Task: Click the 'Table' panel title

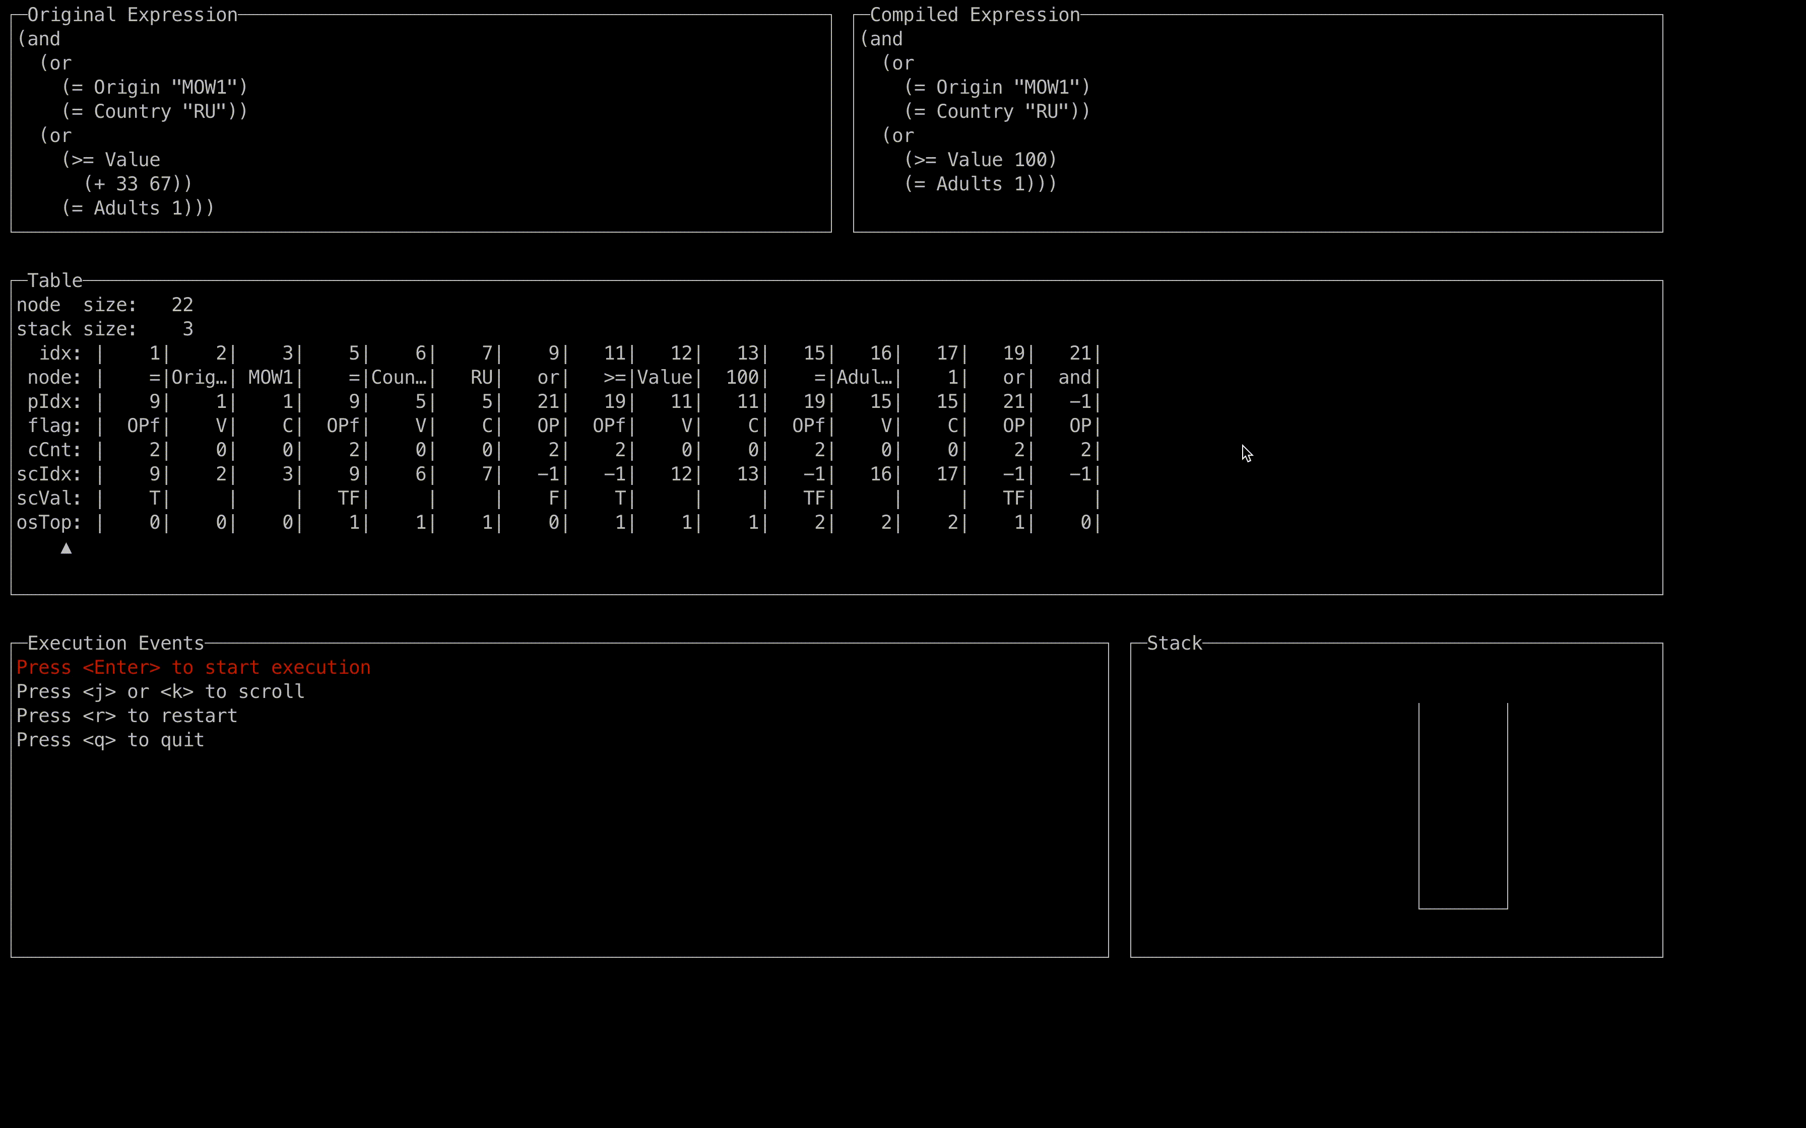Action: [x=54, y=280]
